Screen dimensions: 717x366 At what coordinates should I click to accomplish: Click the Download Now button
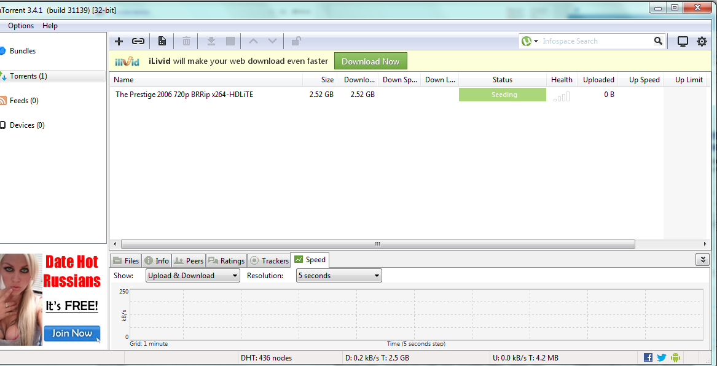pyautogui.click(x=370, y=61)
